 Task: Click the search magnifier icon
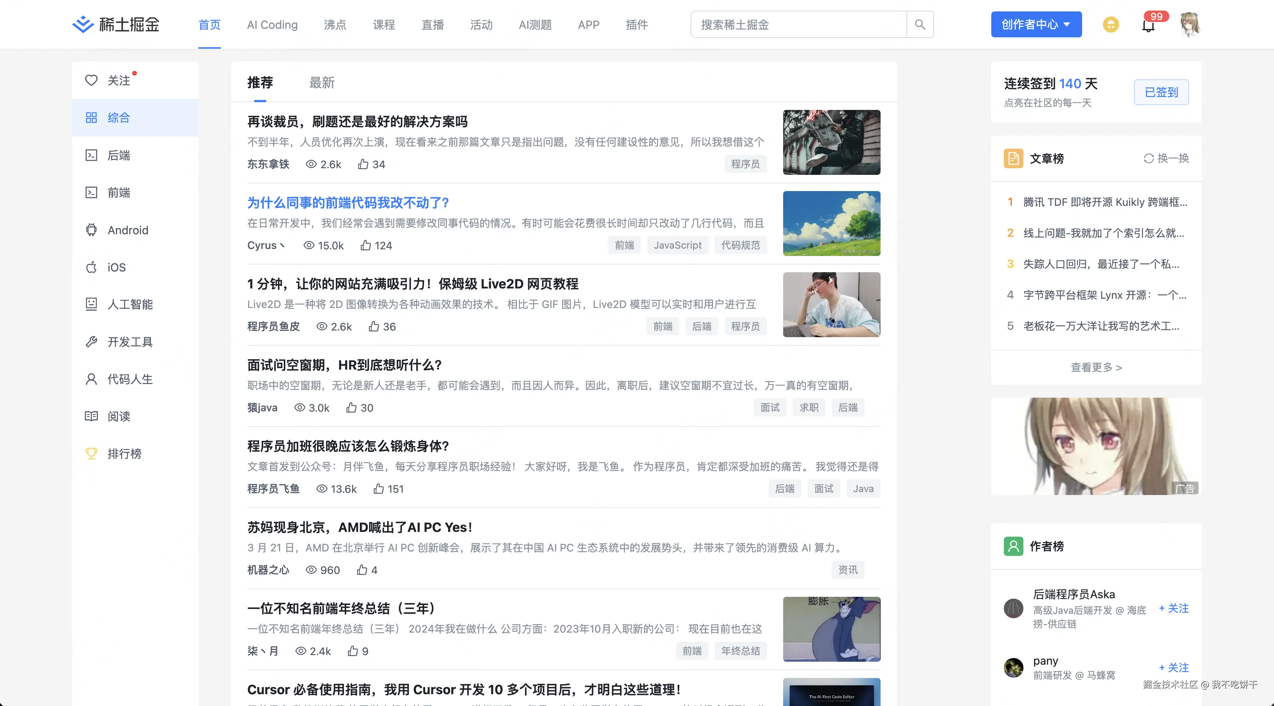tap(919, 24)
